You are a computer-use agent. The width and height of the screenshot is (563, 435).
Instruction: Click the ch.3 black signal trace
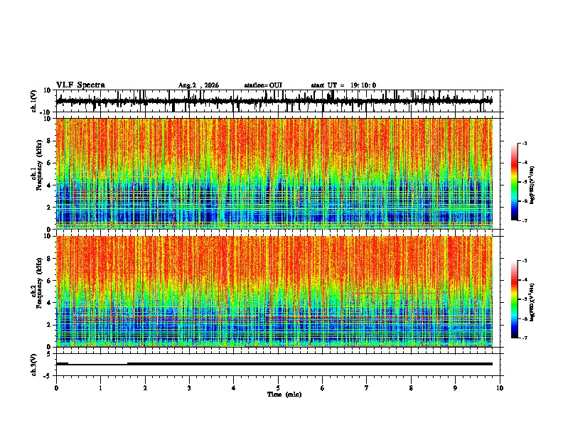[274, 364]
